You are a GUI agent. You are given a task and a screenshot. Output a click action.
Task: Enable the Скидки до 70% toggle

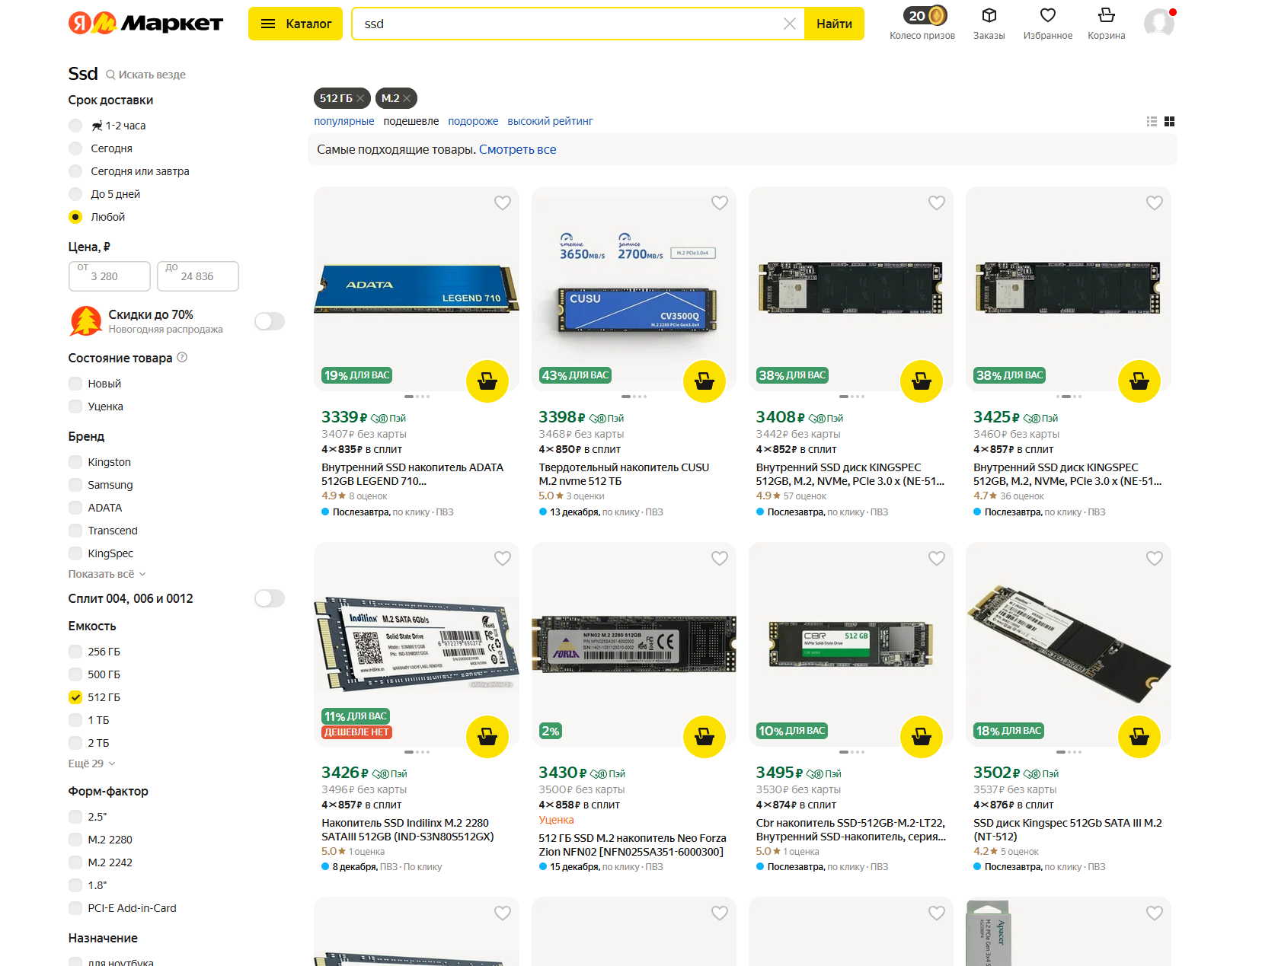(270, 321)
